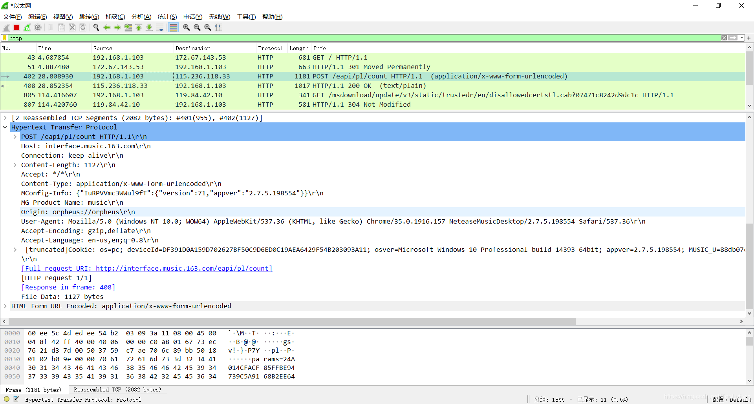Image resolution: width=754 pixels, height=404 pixels.
Task: Toggle packet list colorization
Action: pyautogui.click(x=173, y=27)
